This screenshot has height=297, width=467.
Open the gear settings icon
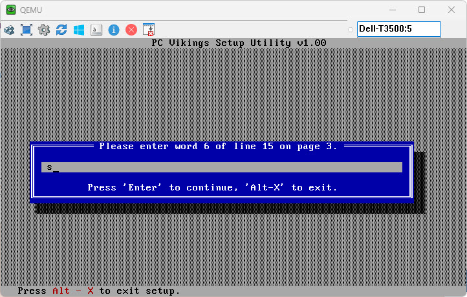tap(44, 30)
